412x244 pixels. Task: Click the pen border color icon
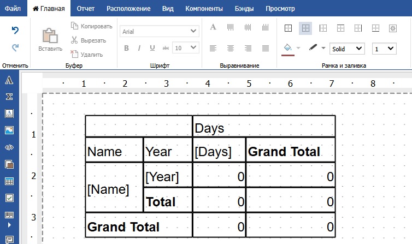[313, 48]
